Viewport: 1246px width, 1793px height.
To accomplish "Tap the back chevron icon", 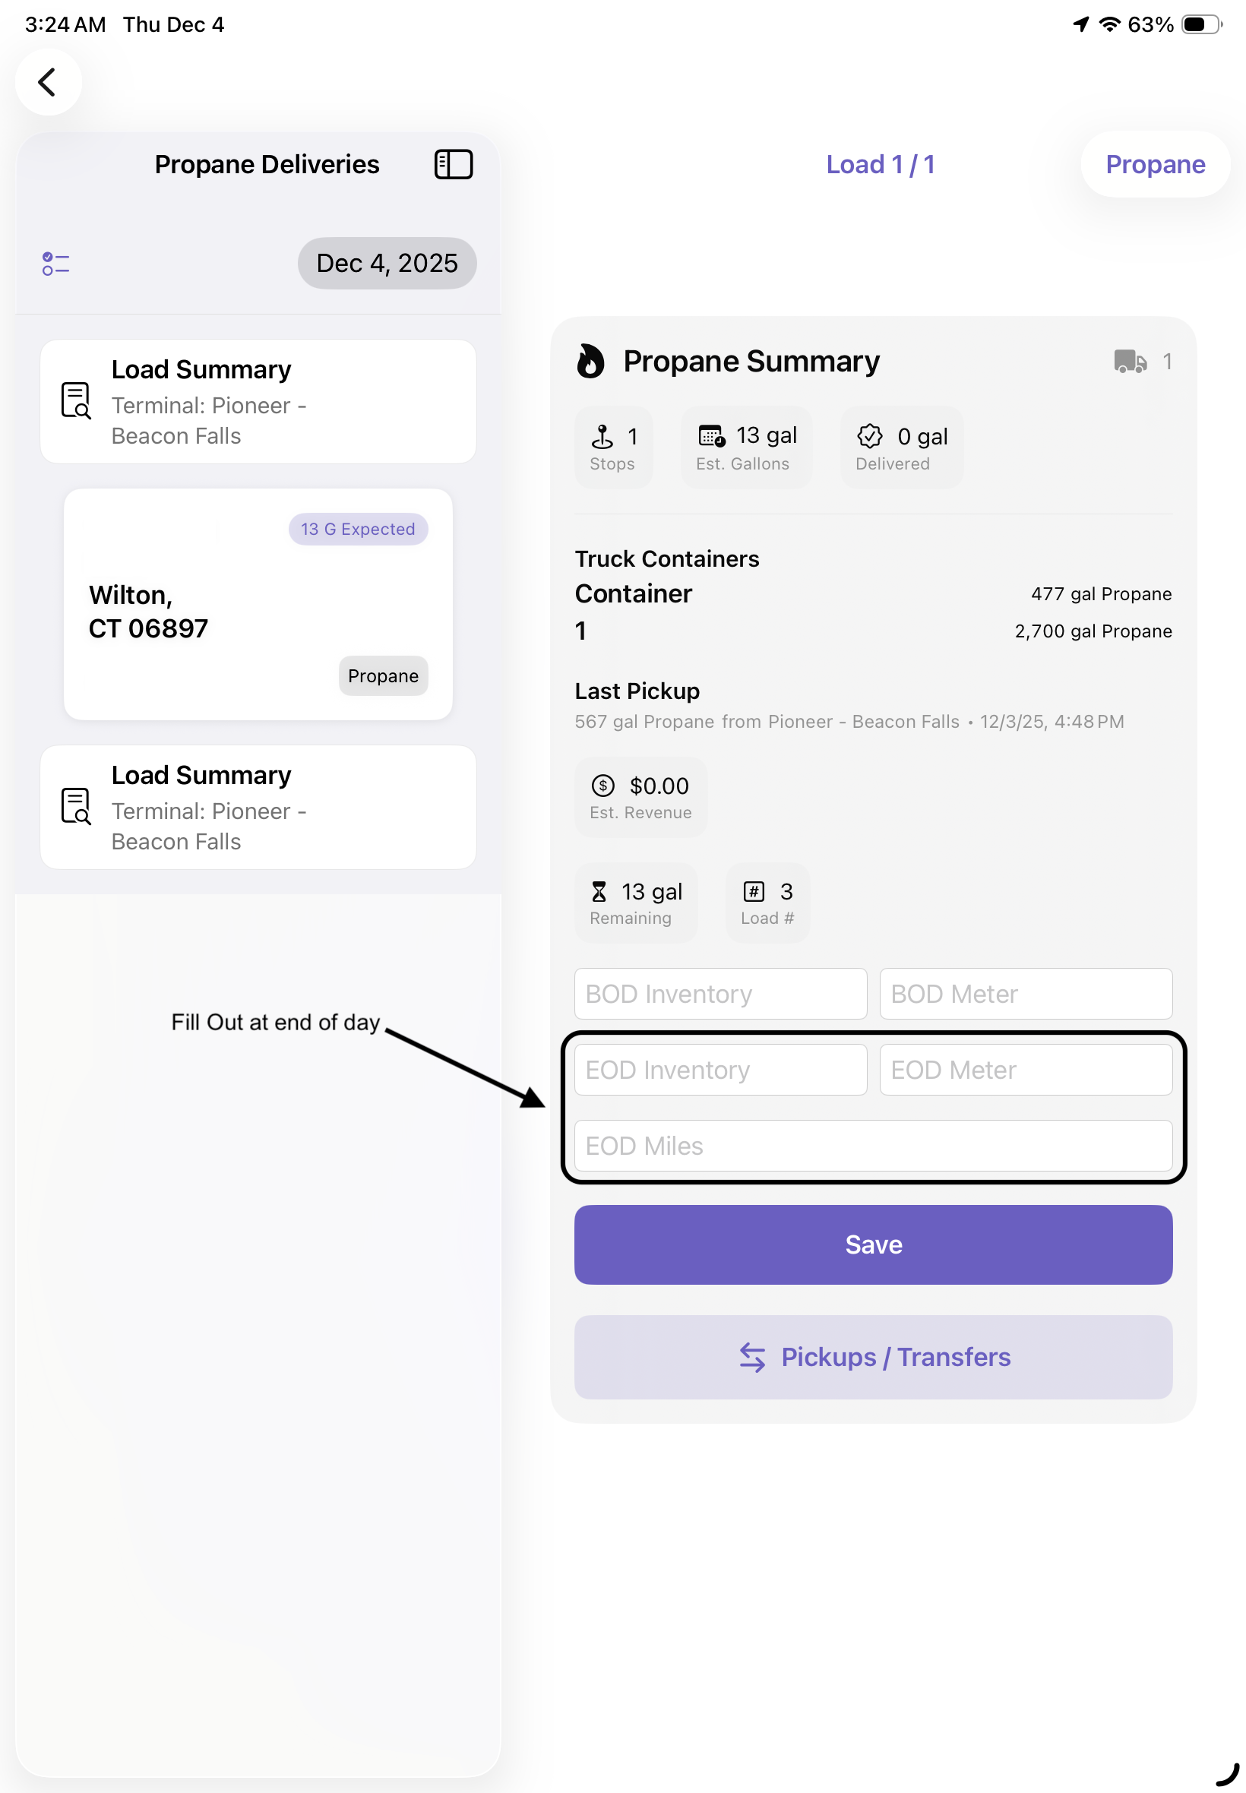I will [48, 82].
